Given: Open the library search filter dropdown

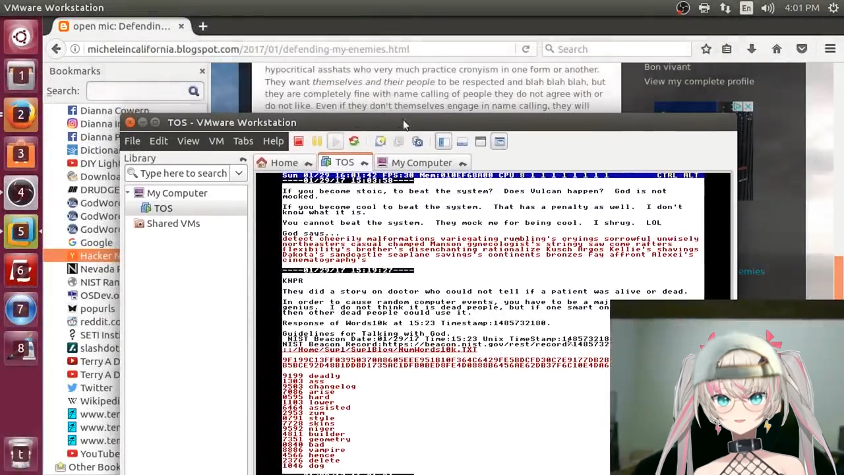Looking at the screenshot, I should [x=239, y=174].
